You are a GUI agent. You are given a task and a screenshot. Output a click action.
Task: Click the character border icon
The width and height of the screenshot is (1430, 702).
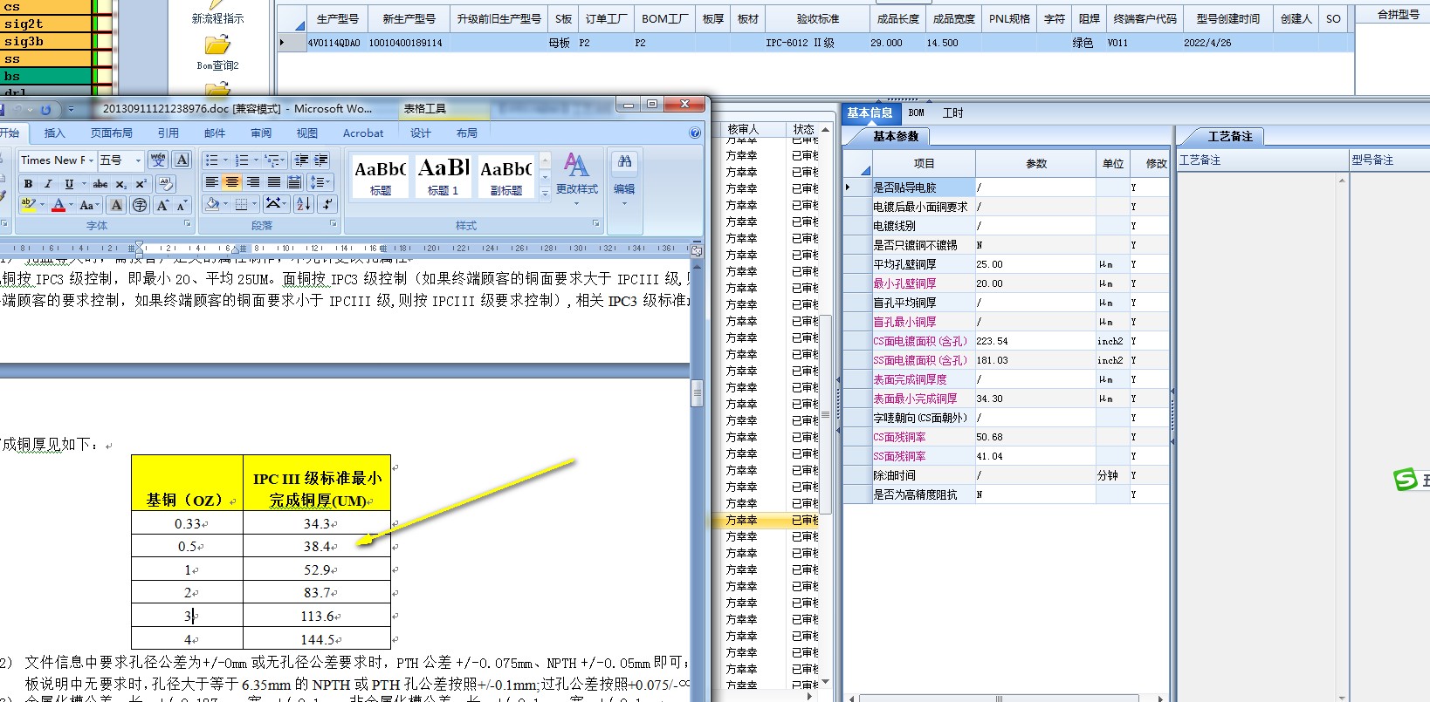pos(182,160)
